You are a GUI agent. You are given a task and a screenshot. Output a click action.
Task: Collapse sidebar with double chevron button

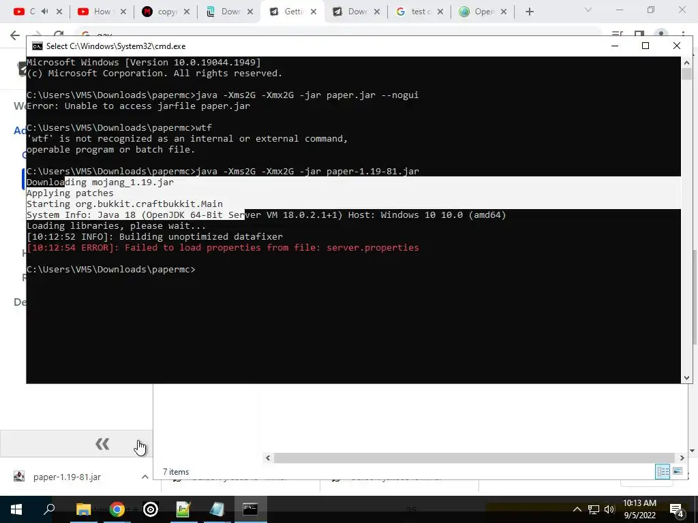click(102, 444)
